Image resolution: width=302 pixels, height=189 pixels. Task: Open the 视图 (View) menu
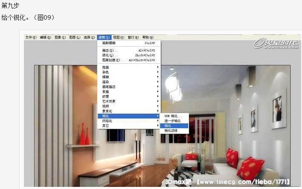119,37
